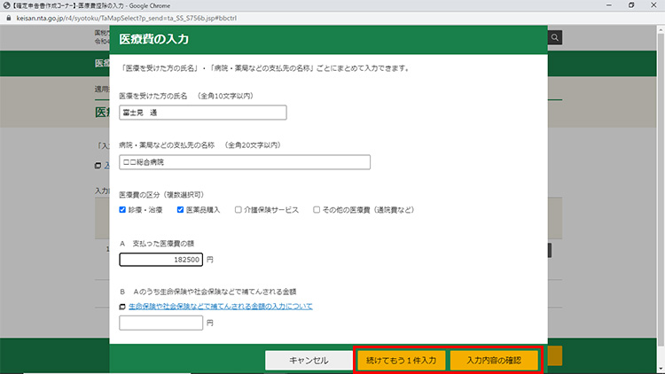This screenshot has width=665, height=374.
Task: Click the paid medical expense amount field
Action: coord(160,260)
